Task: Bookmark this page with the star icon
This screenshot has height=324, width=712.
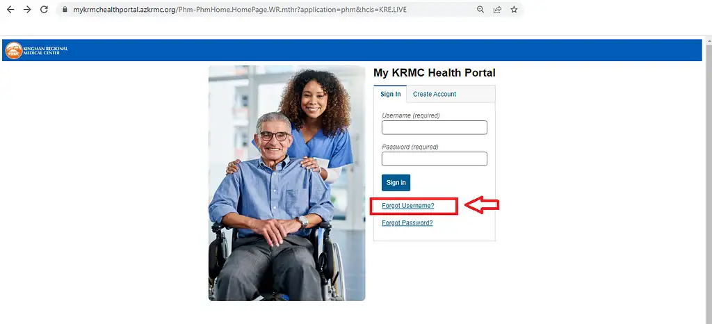Action: pos(514,10)
